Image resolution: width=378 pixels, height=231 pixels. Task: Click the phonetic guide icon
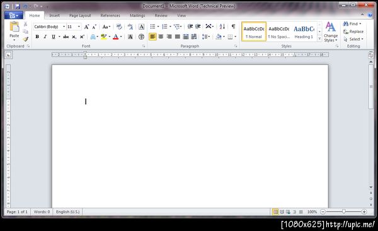130,27
